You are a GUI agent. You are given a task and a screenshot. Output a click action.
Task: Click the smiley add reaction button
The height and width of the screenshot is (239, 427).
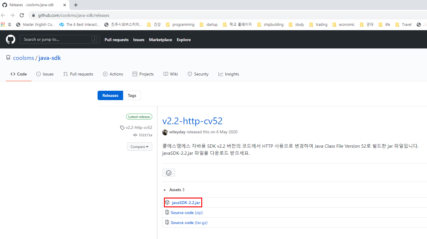pos(169,173)
